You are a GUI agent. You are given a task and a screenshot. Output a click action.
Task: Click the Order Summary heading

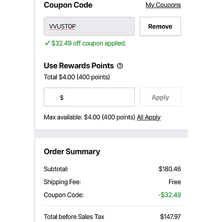(x=72, y=151)
